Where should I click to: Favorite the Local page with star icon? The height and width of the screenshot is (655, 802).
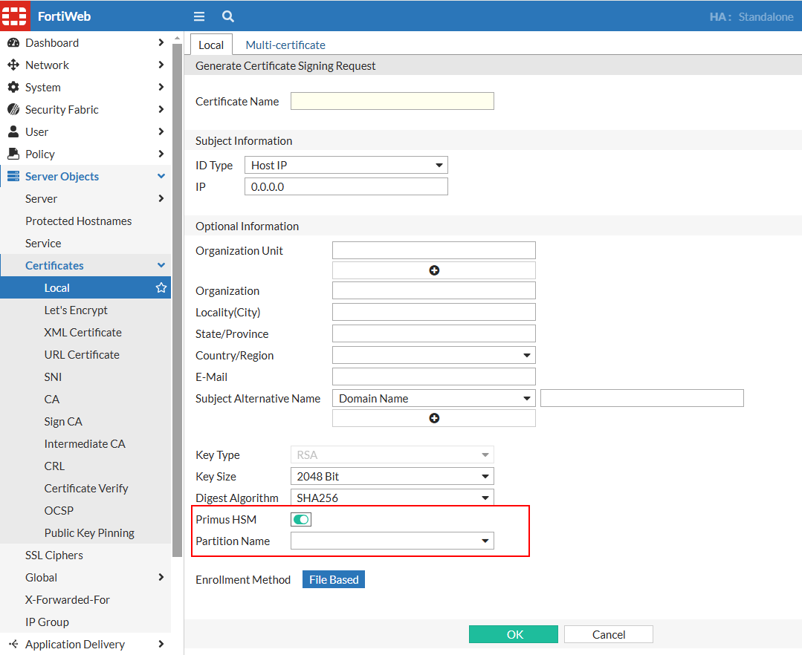[x=161, y=288]
